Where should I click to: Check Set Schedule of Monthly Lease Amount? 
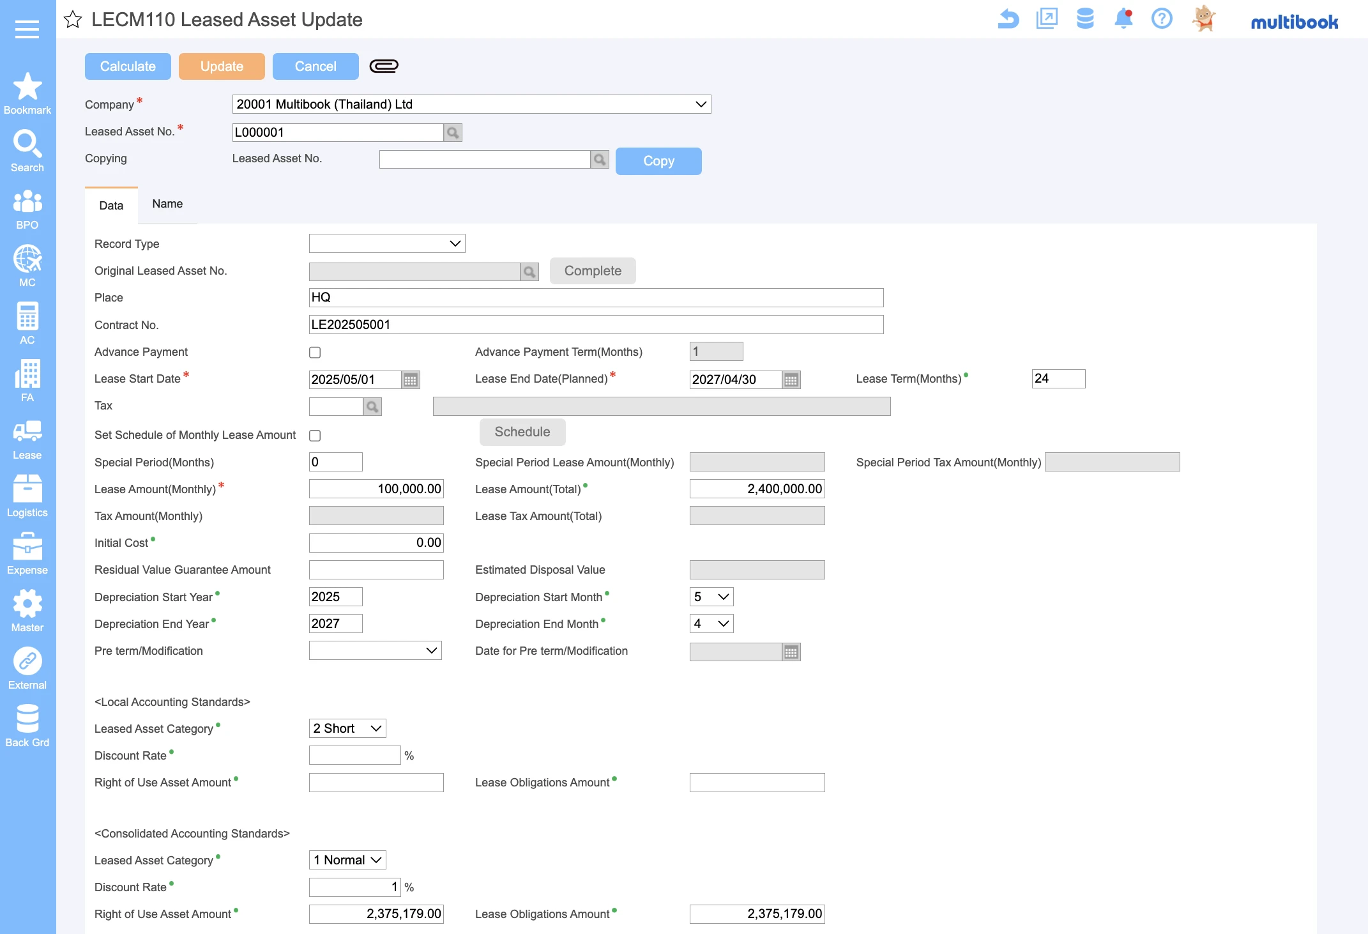[x=315, y=436]
